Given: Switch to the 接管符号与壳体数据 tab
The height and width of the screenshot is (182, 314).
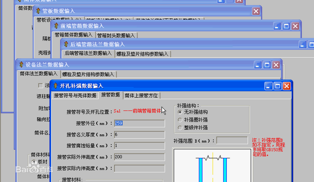Looking at the screenshot, I should pyautogui.click(x=75, y=95).
